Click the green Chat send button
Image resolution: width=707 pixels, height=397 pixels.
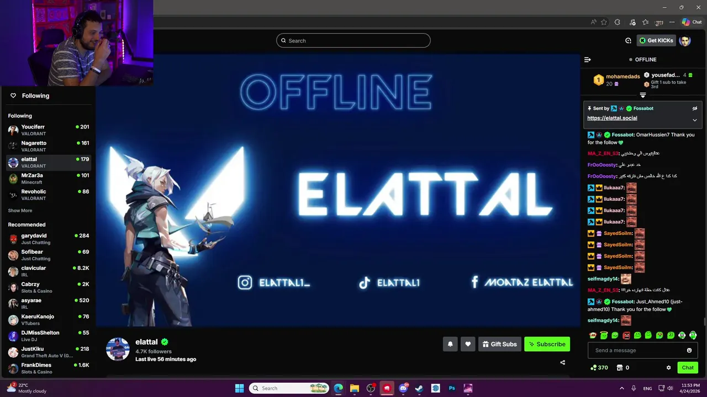coord(688,368)
